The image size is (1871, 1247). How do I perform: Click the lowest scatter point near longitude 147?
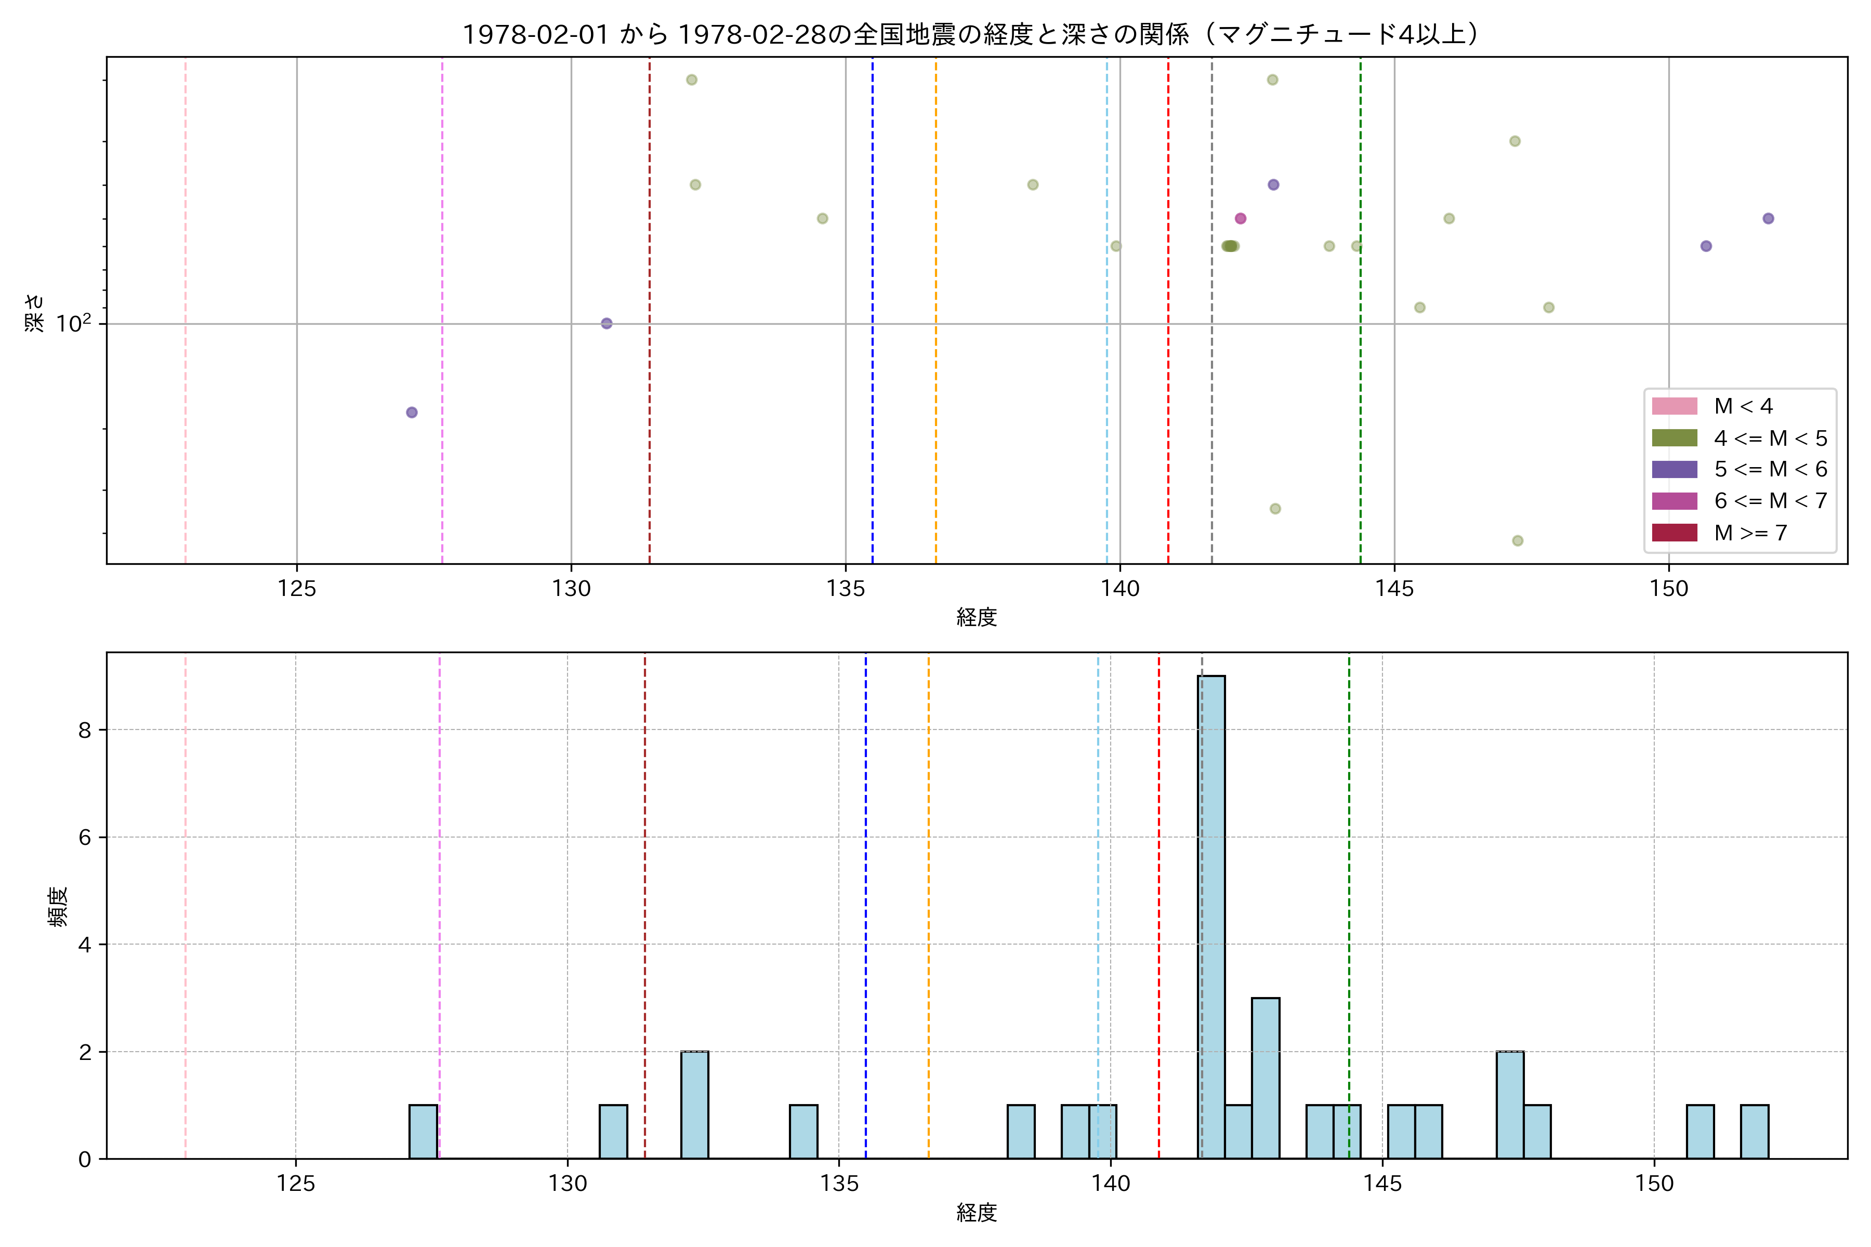pos(1517,541)
